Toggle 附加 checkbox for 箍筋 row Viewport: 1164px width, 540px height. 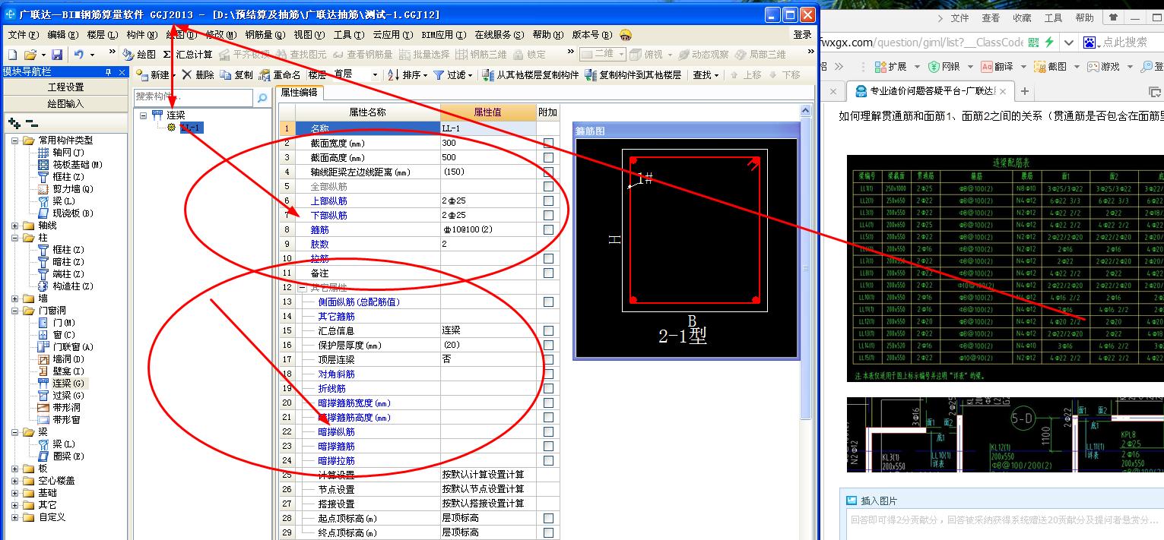(548, 229)
